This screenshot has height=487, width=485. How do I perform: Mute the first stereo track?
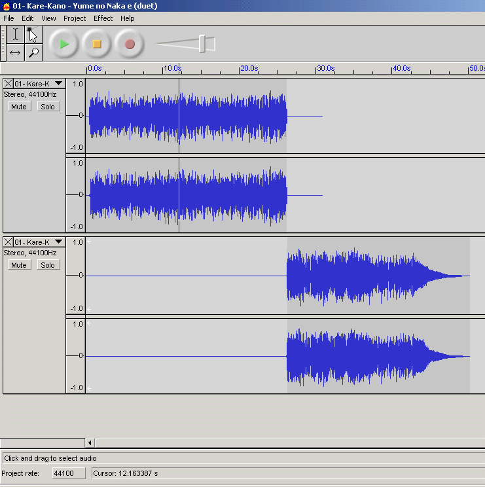(19, 107)
